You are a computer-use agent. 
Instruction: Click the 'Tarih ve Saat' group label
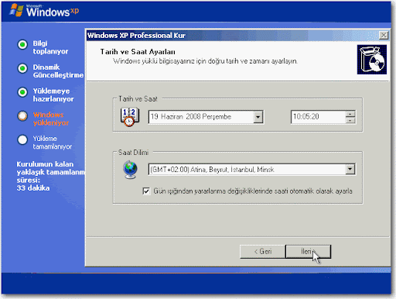138,99
